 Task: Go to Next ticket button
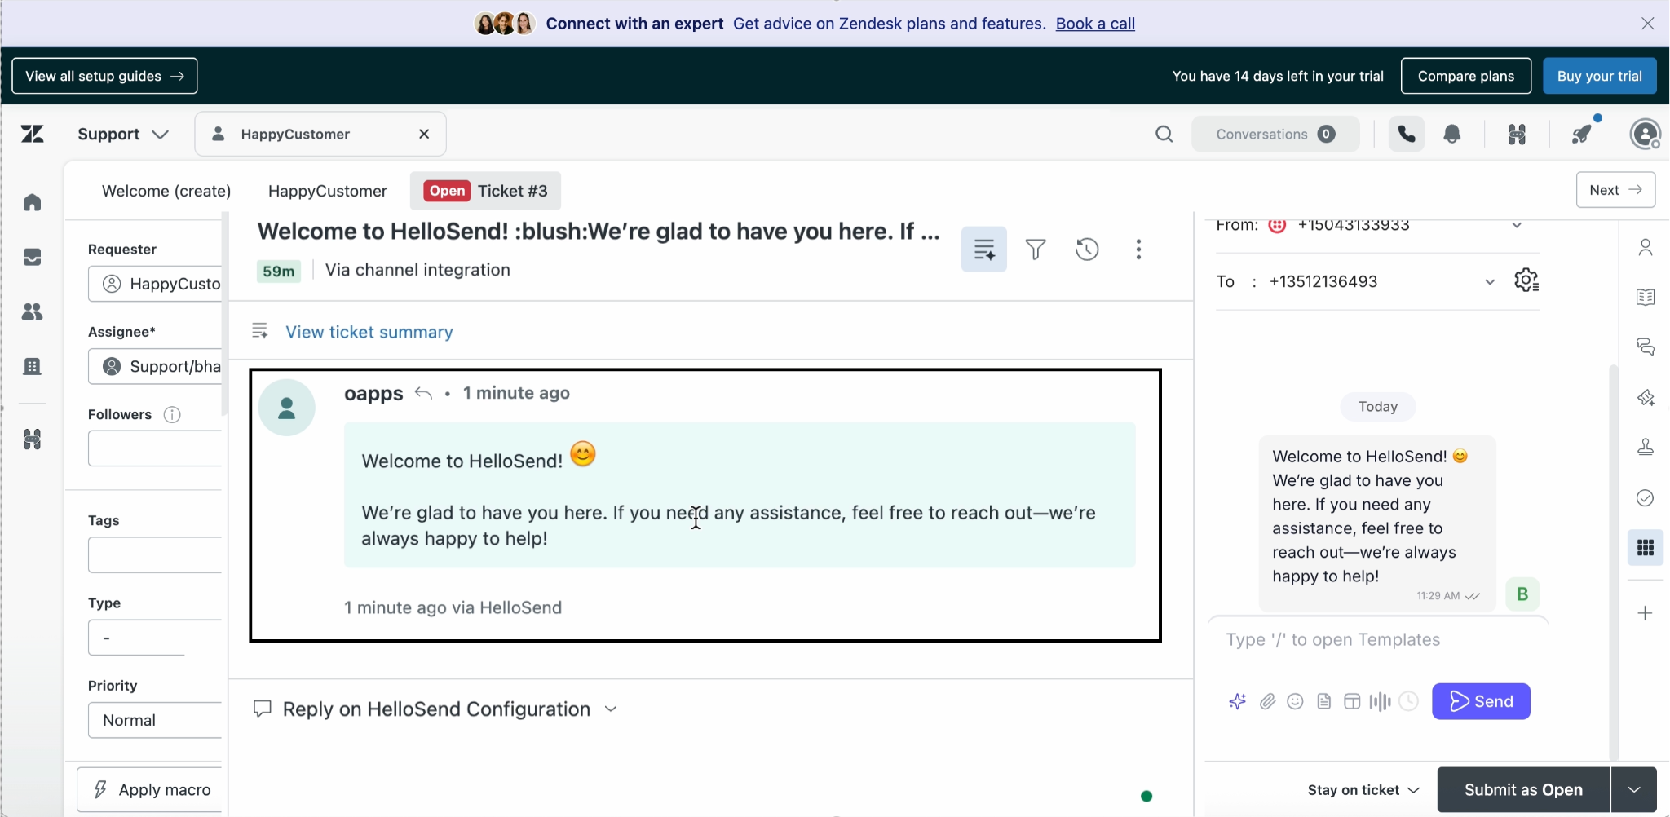coord(1615,190)
